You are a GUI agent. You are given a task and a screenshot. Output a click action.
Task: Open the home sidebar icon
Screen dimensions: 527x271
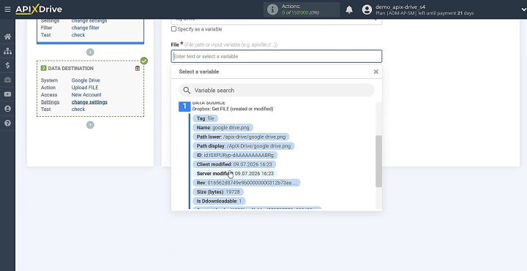pyautogui.click(x=7, y=37)
